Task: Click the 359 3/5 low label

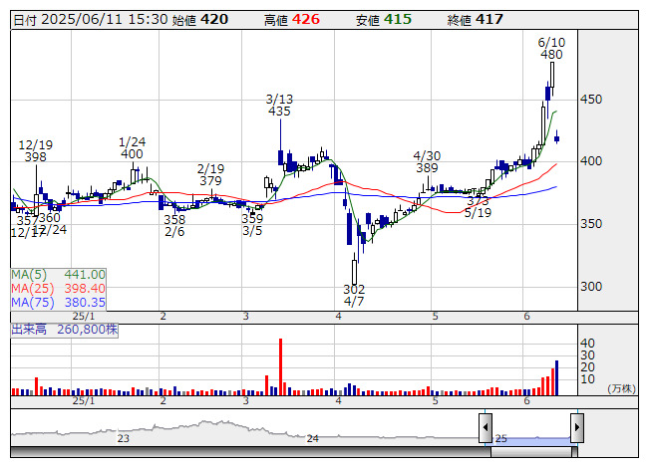Action: coord(252,225)
